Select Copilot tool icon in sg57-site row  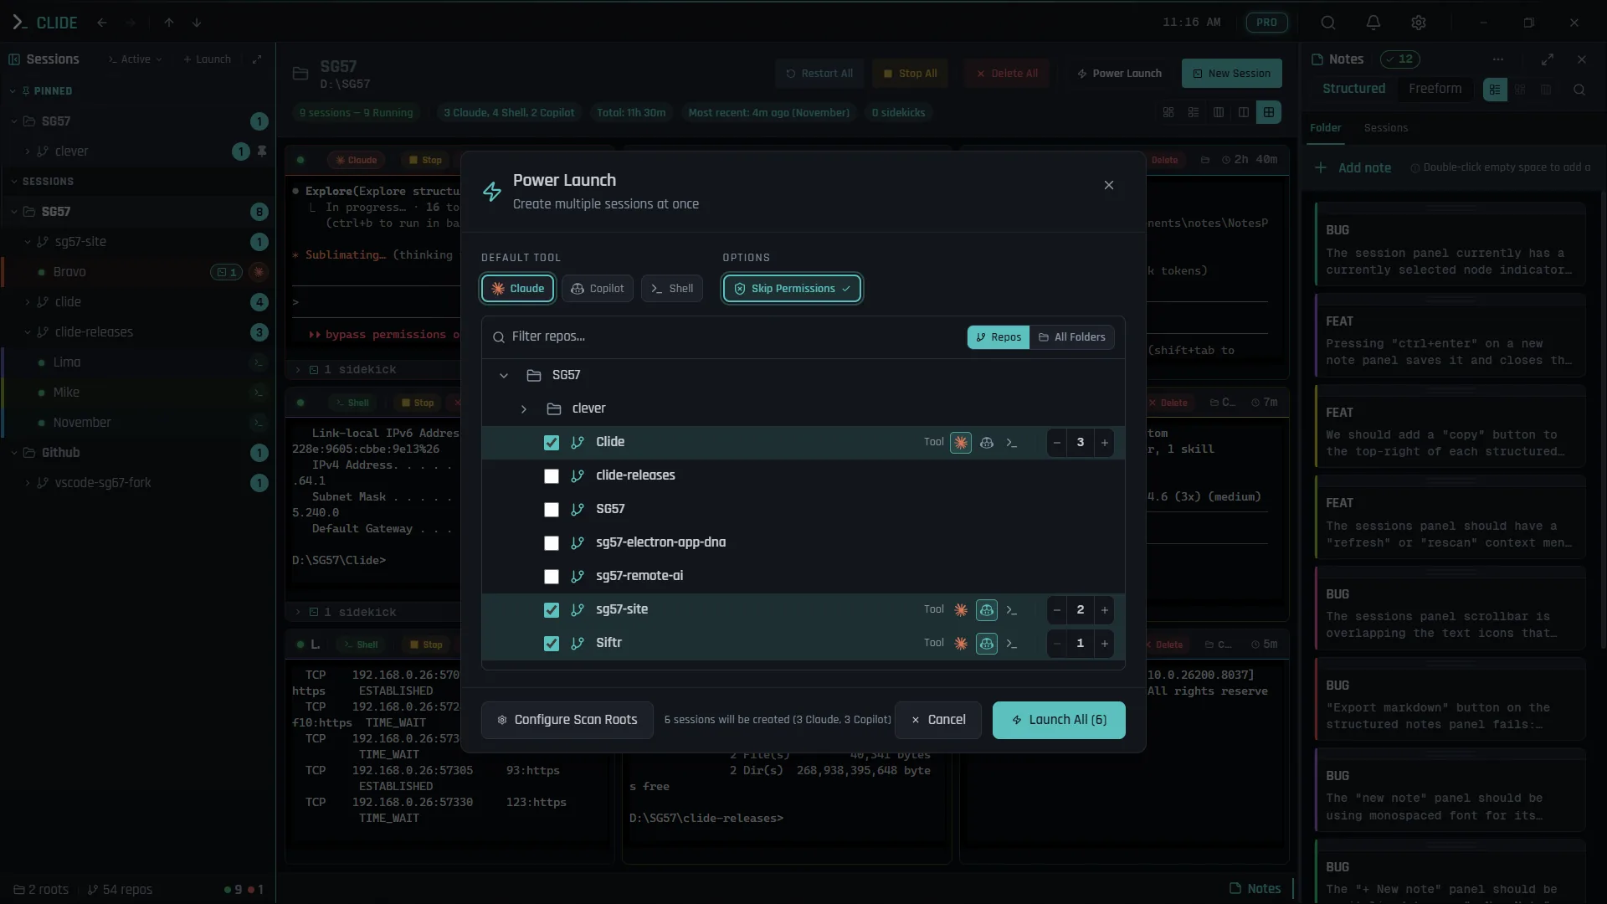tap(987, 610)
